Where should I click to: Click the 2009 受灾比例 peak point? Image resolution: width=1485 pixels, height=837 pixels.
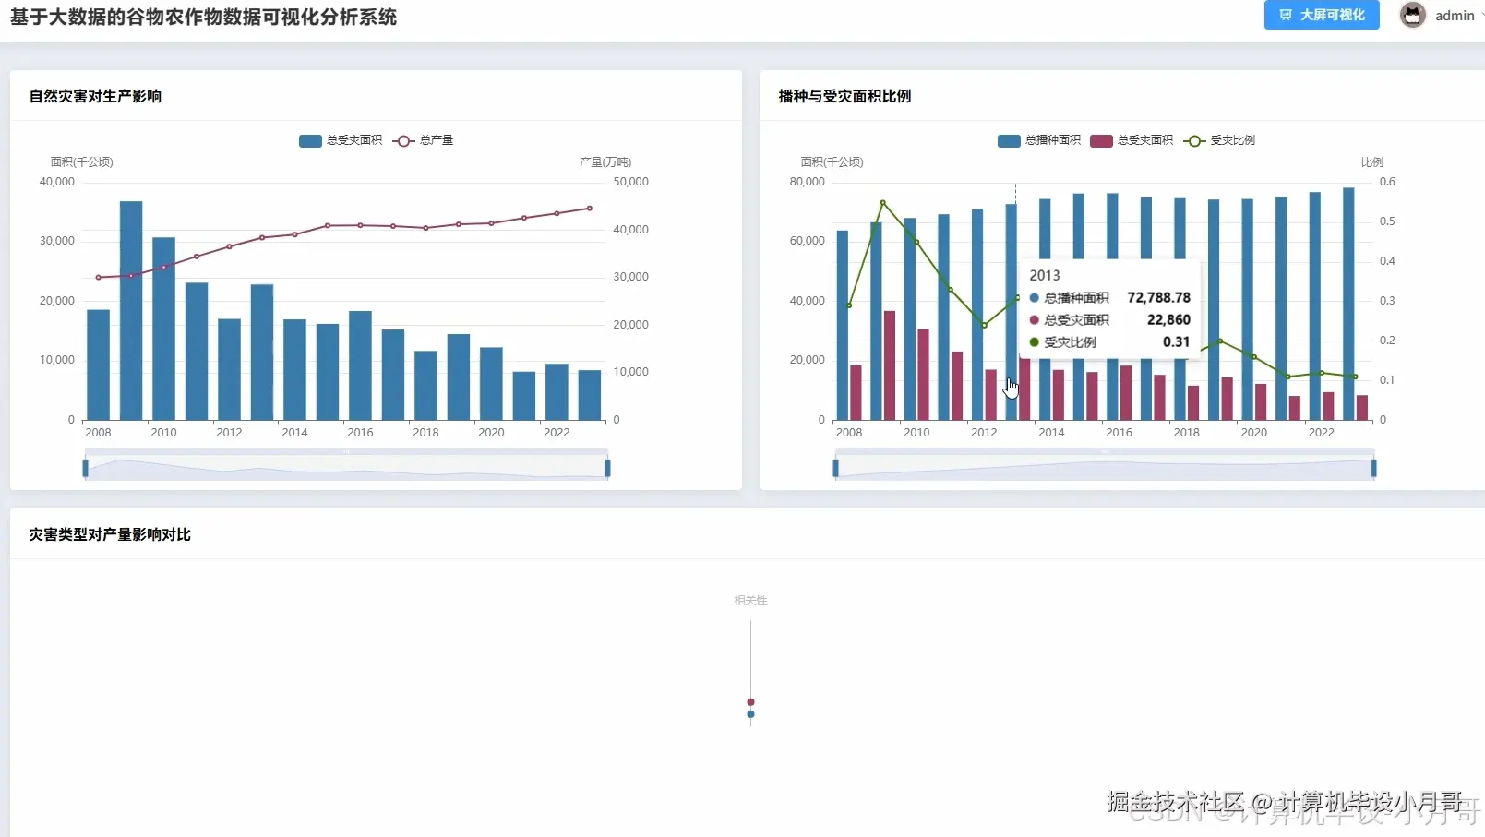(x=883, y=203)
